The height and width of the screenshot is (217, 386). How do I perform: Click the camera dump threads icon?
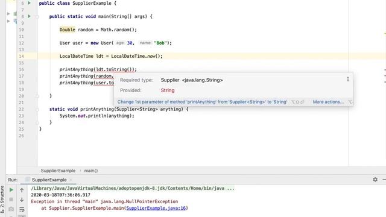[x=11, y=209]
